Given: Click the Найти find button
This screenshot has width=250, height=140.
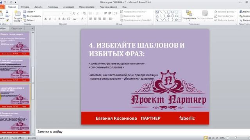Looking at the screenshot, I should click(x=245, y=12).
